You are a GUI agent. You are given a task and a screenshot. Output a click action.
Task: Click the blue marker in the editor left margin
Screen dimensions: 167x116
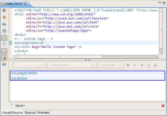[11, 43]
